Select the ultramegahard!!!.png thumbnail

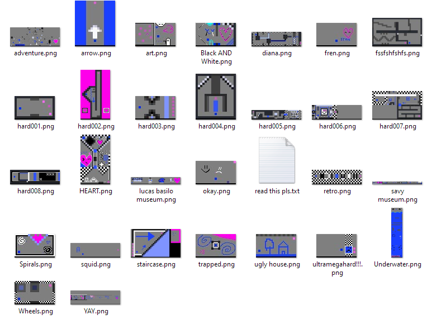(336, 246)
